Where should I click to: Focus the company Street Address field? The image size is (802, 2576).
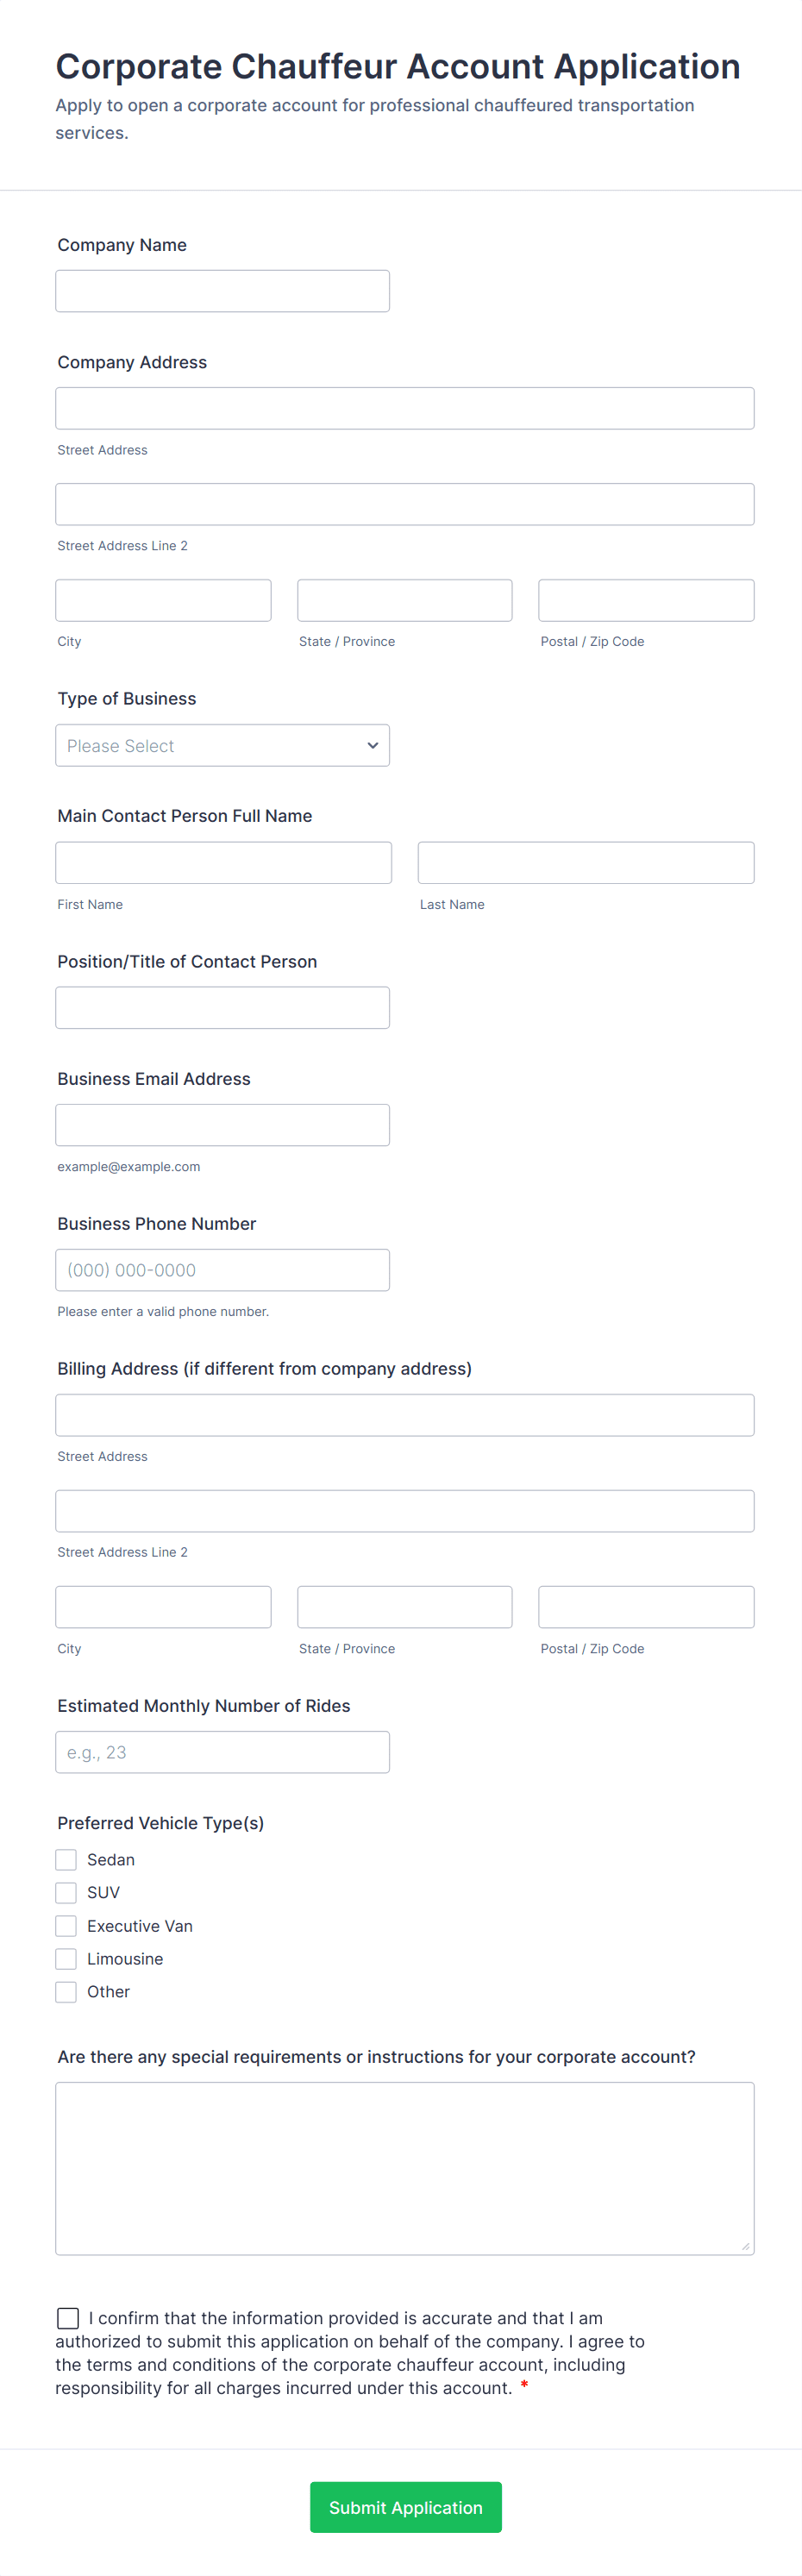(x=404, y=408)
